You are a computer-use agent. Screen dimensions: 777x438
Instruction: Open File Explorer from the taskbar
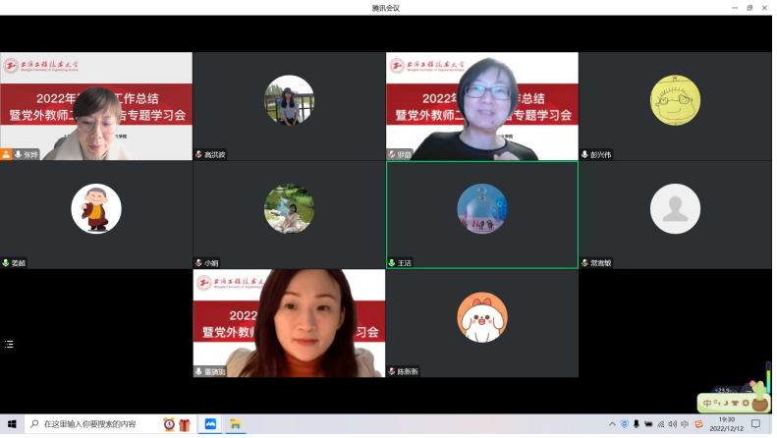coord(236,424)
